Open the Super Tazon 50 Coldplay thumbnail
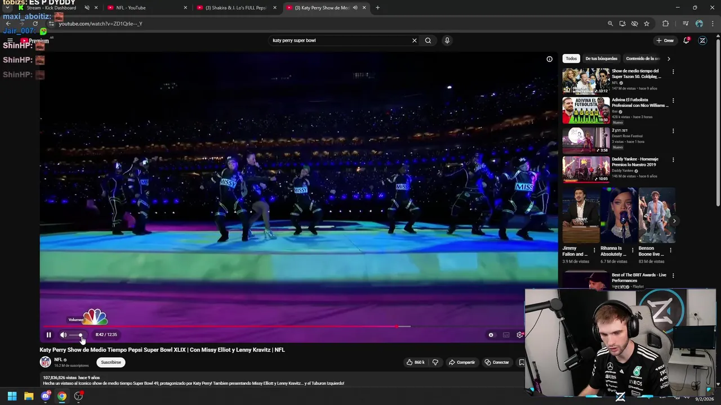This screenshot has height=405, width=721. [586, 81]
